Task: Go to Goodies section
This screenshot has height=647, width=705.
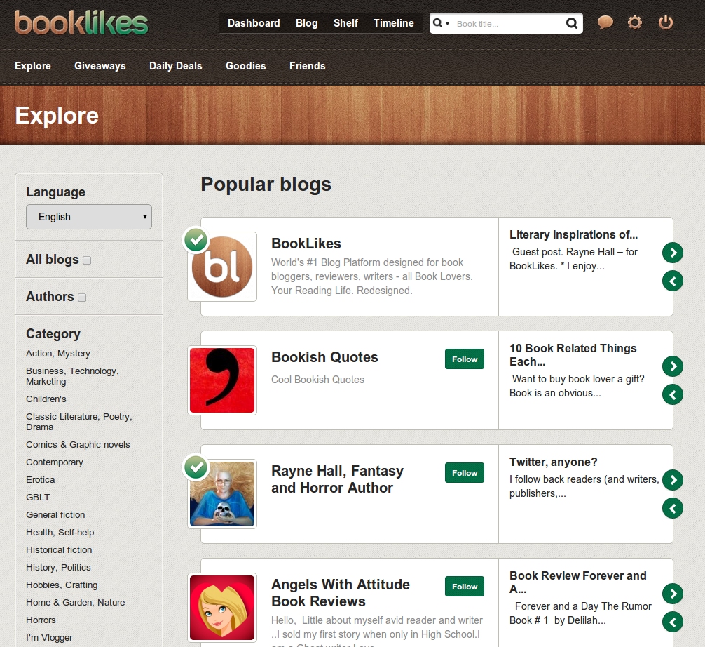Action: (x=246, y=66)
